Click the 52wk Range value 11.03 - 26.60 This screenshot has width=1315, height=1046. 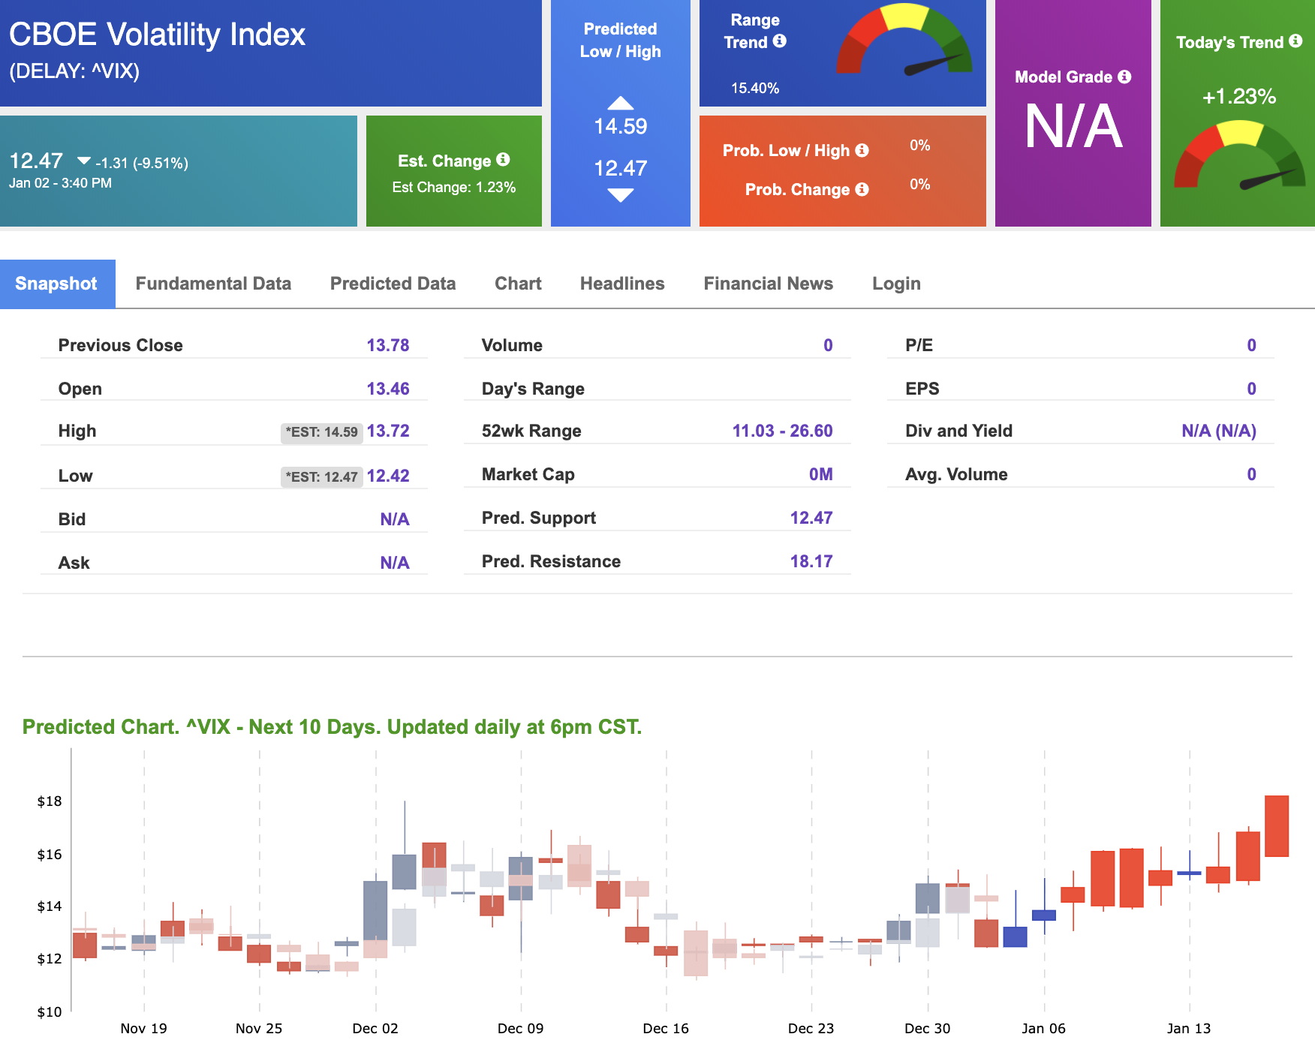pyautogui.click(x=782, y=431)
